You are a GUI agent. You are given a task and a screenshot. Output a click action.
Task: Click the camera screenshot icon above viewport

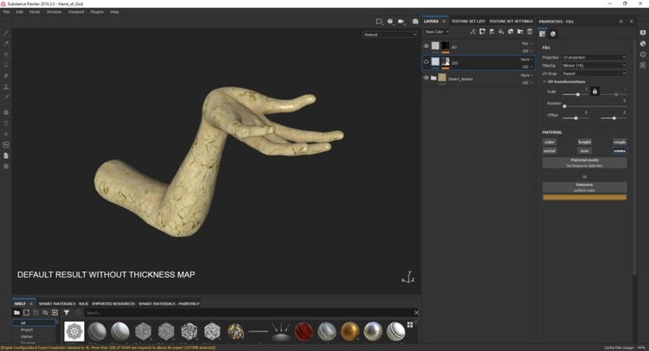tap(415, 21)
